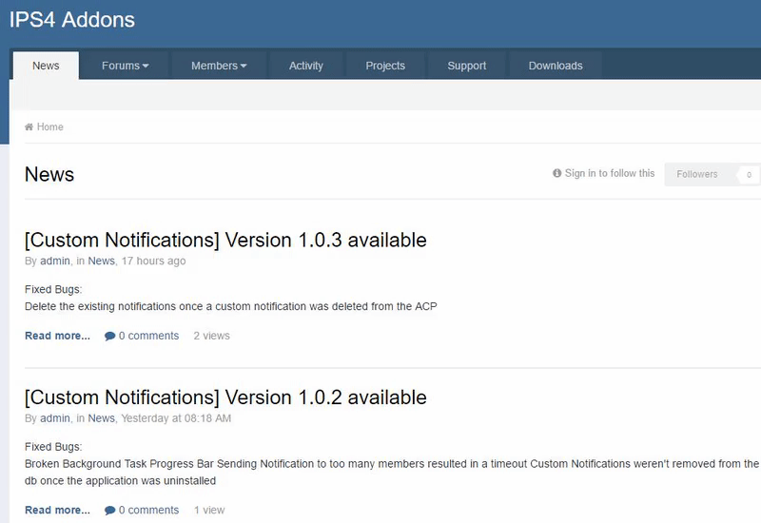The height and width of the screenshot is (523, 761).
Task: Go to the Projects tab
Action: (385, 66)
